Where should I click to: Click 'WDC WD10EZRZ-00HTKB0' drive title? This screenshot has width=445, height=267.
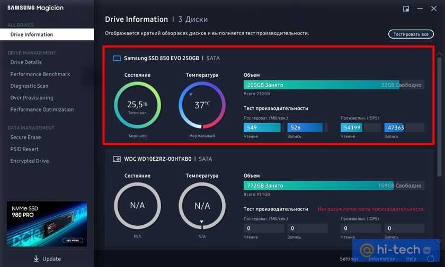coord(158,159)
